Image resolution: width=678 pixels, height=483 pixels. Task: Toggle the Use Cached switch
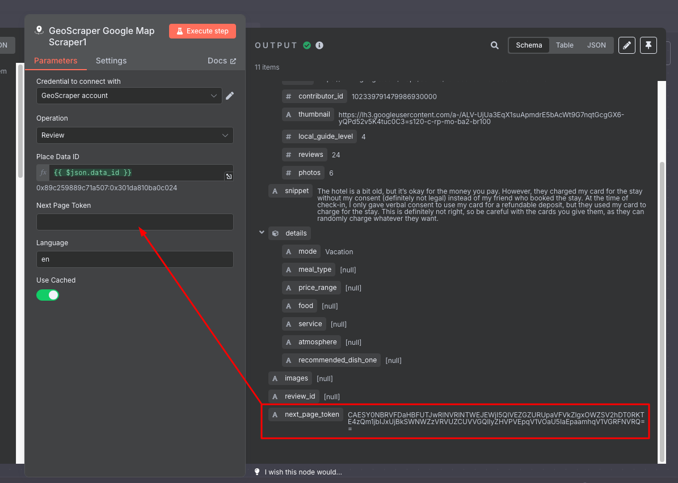48,295
